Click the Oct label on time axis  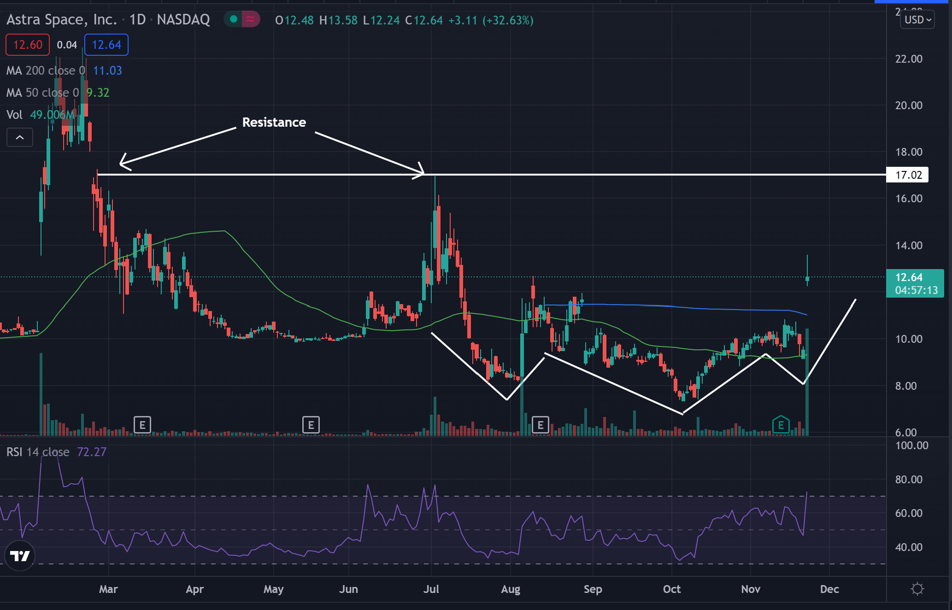671,589
